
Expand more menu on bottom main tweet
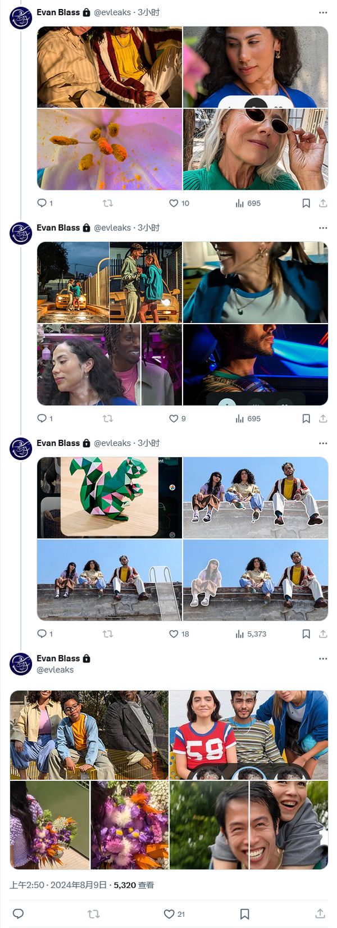click(323, 658)
